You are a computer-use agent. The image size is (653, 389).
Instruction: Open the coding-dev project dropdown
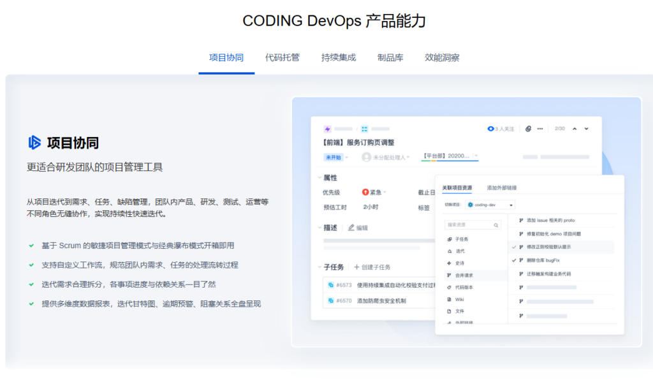(490, 205)
